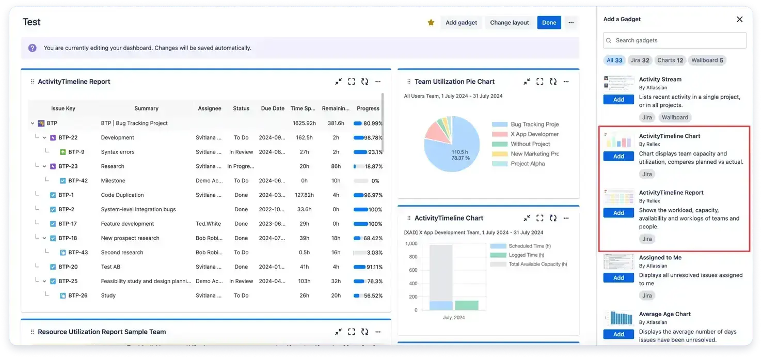Click the Search gadgets input field

[674, 40]
